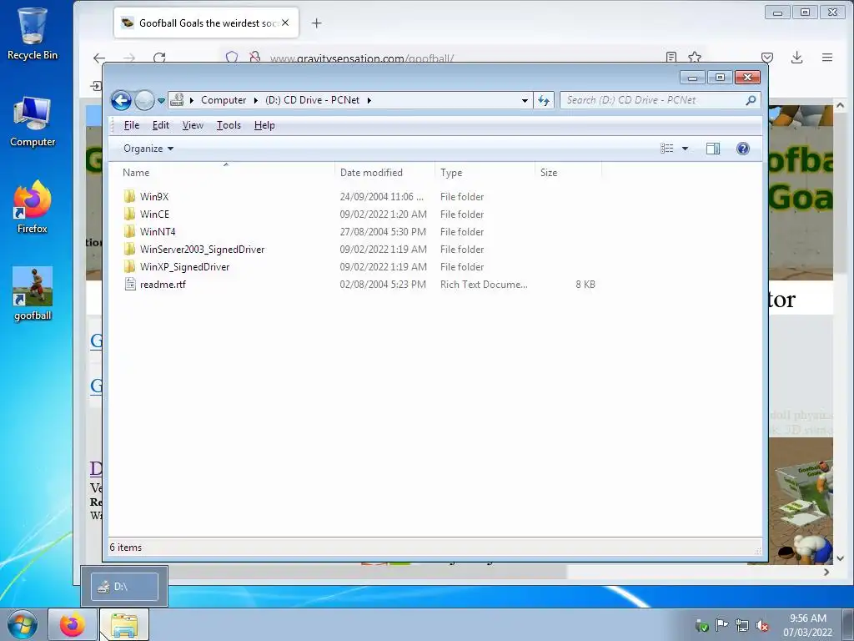854x641 pixels.
Task: Click the muted volume tray icon
Action: pos(762,626)
